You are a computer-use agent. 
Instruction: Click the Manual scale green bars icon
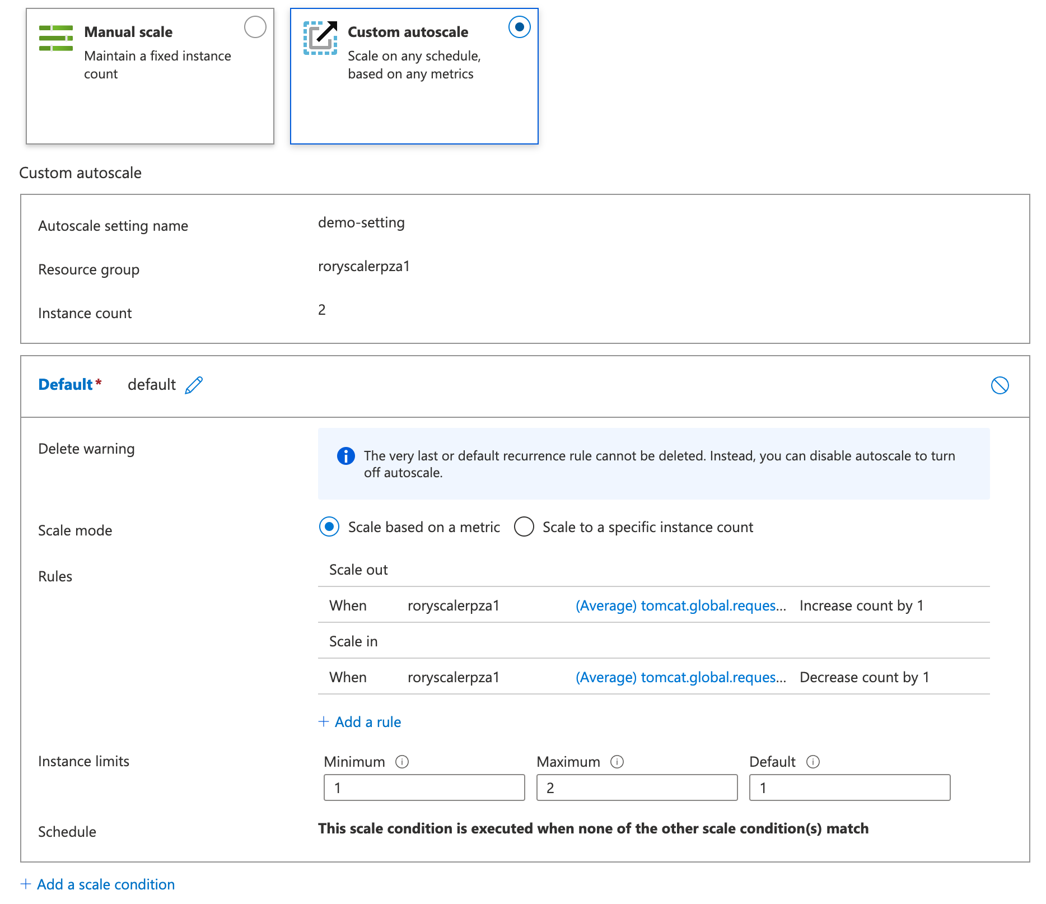(56, 38)
